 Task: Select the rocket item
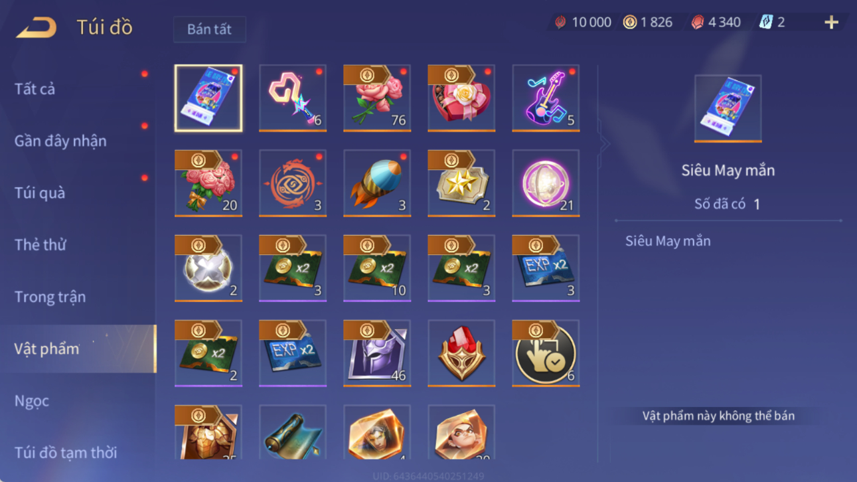377,183
